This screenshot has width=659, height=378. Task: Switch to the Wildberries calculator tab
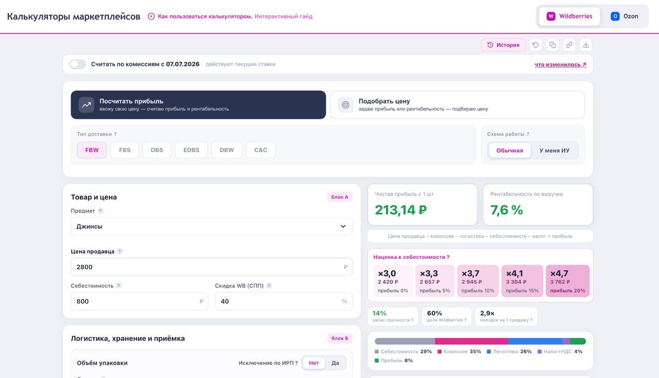click(x=569, y=16)
